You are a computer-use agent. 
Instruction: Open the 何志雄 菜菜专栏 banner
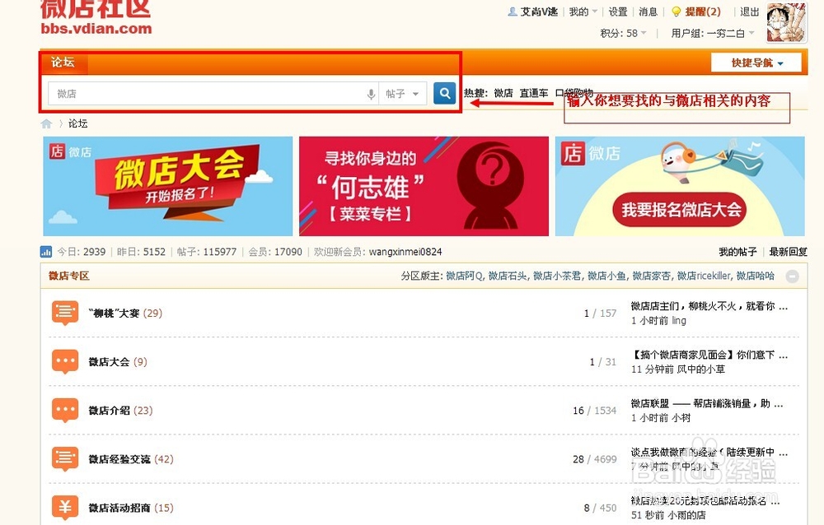[424, 186]
